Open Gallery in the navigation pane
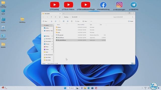Image resolution: width=161 pixels, height=90 pixels. click(x=47, y=28)
